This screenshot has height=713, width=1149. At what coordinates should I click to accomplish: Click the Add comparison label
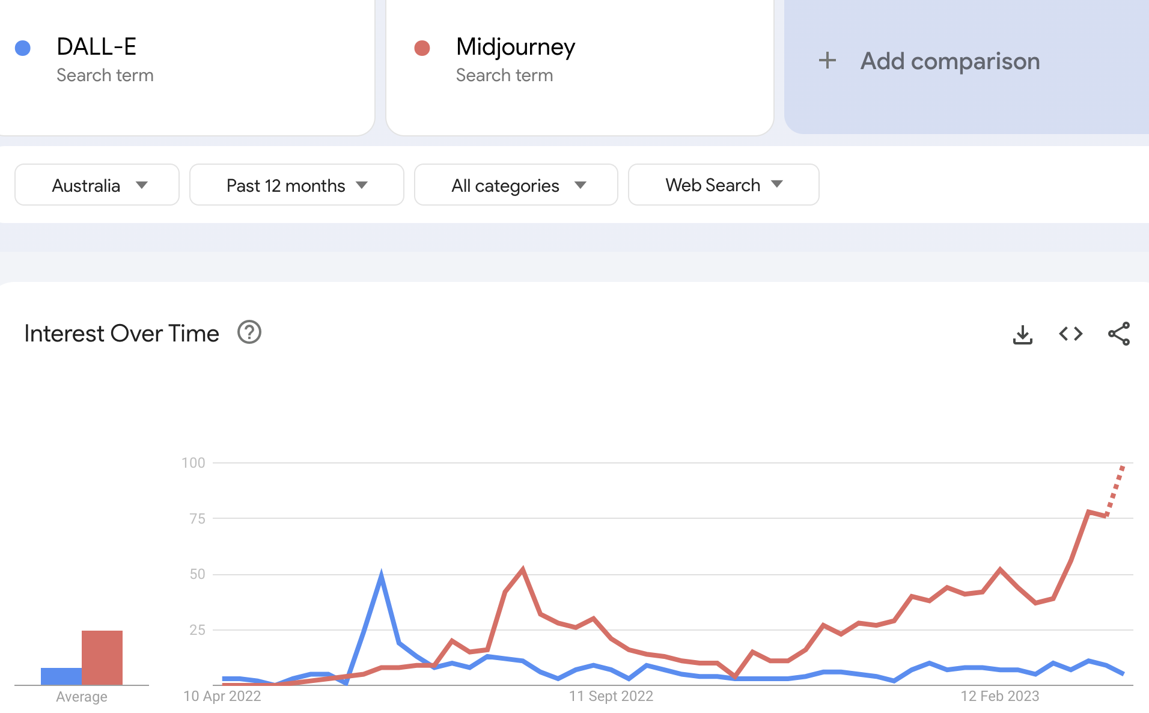[x=950, y=61]
